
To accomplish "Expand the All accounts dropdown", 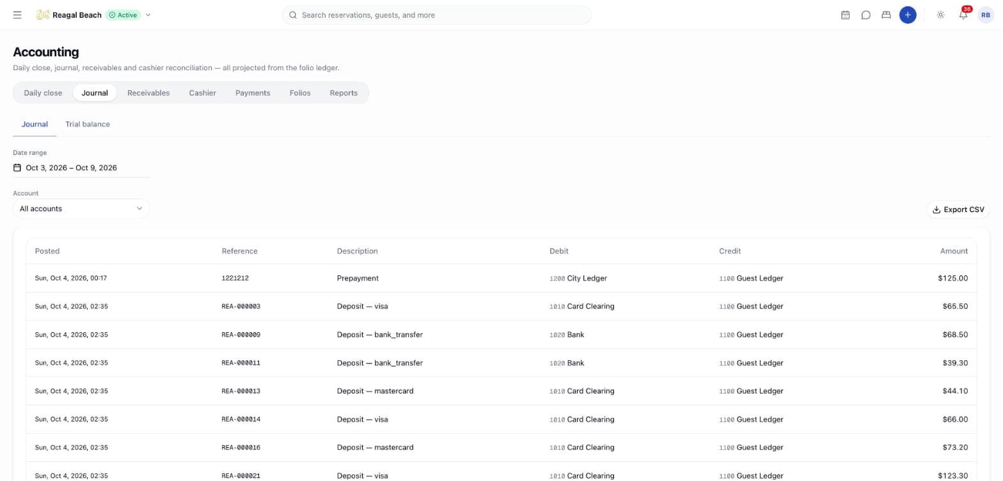I will click(81, 209).
